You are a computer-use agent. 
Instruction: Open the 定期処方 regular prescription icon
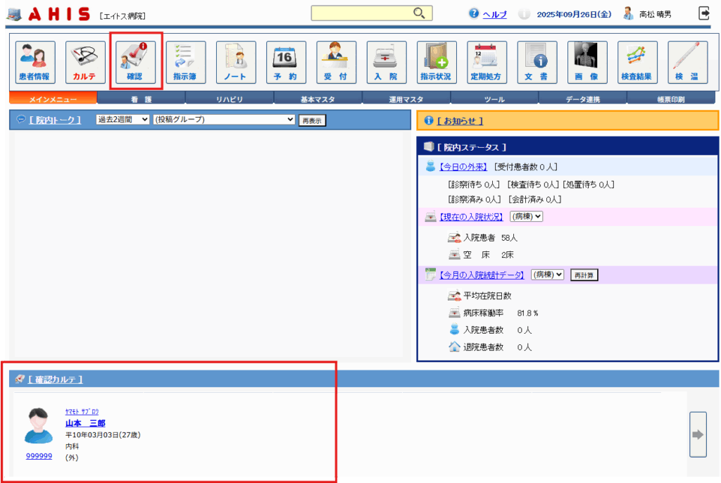point(487,62)
